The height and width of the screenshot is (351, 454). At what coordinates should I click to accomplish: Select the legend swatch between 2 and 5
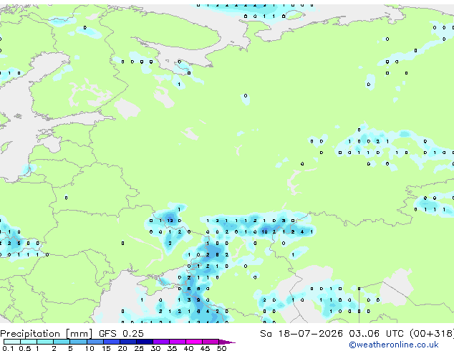pos(62,342)
